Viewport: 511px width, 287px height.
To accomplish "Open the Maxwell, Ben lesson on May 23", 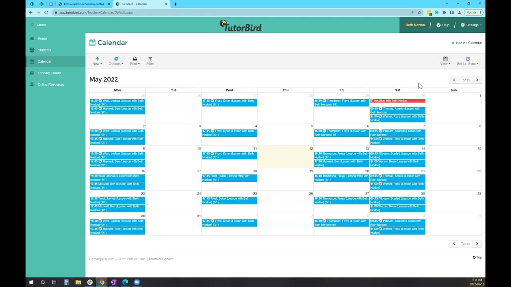I will (x=117, y=208).
